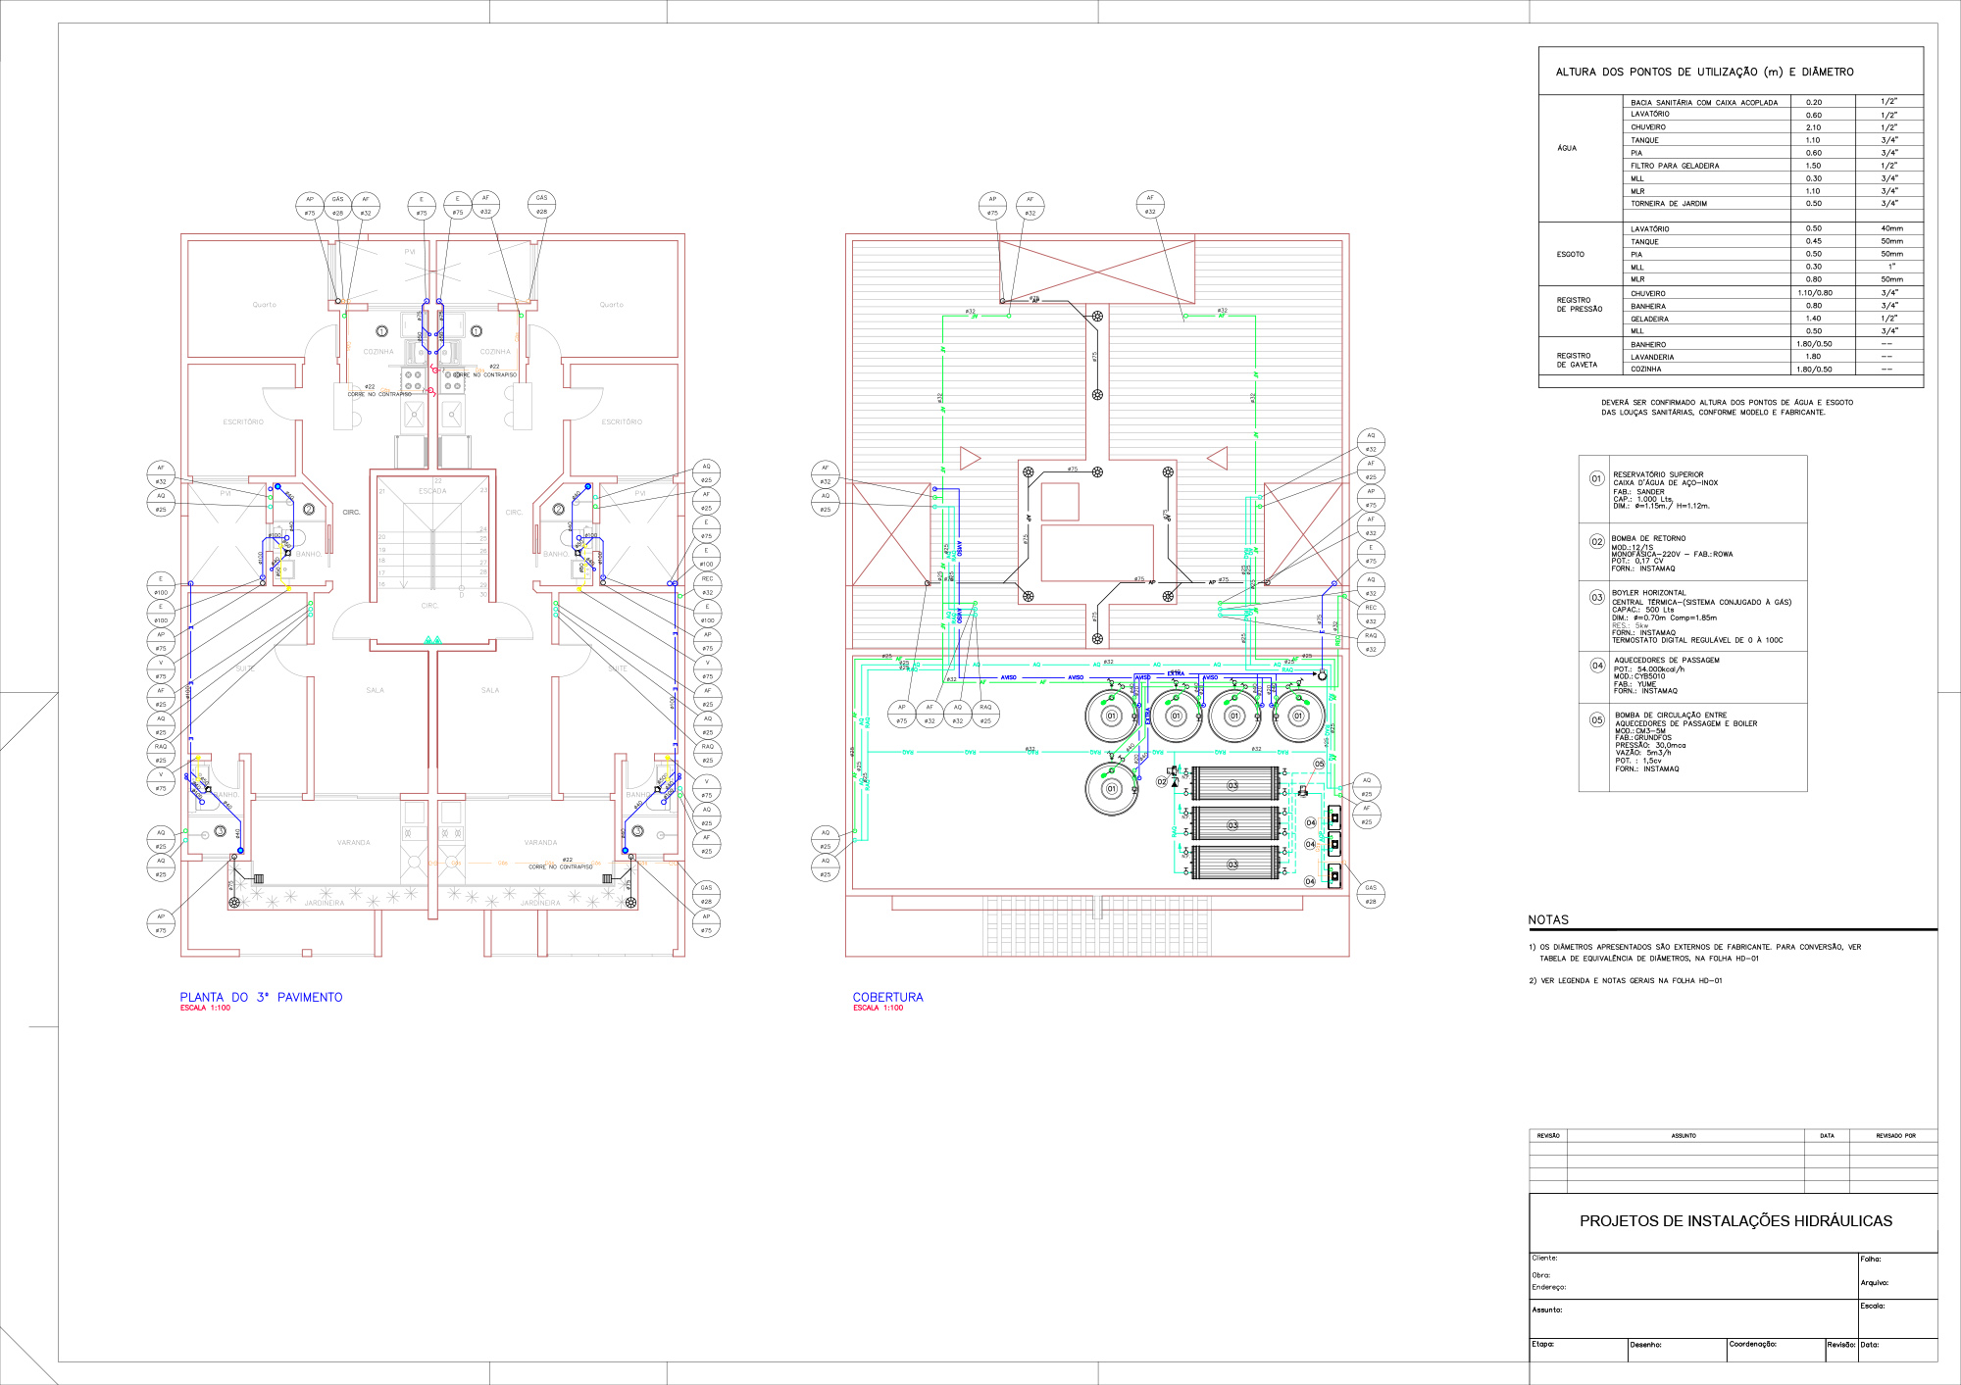Select the COBERTURA drawing title
This screenshot has width=1961, height=1385.
(x=887, y=997)
